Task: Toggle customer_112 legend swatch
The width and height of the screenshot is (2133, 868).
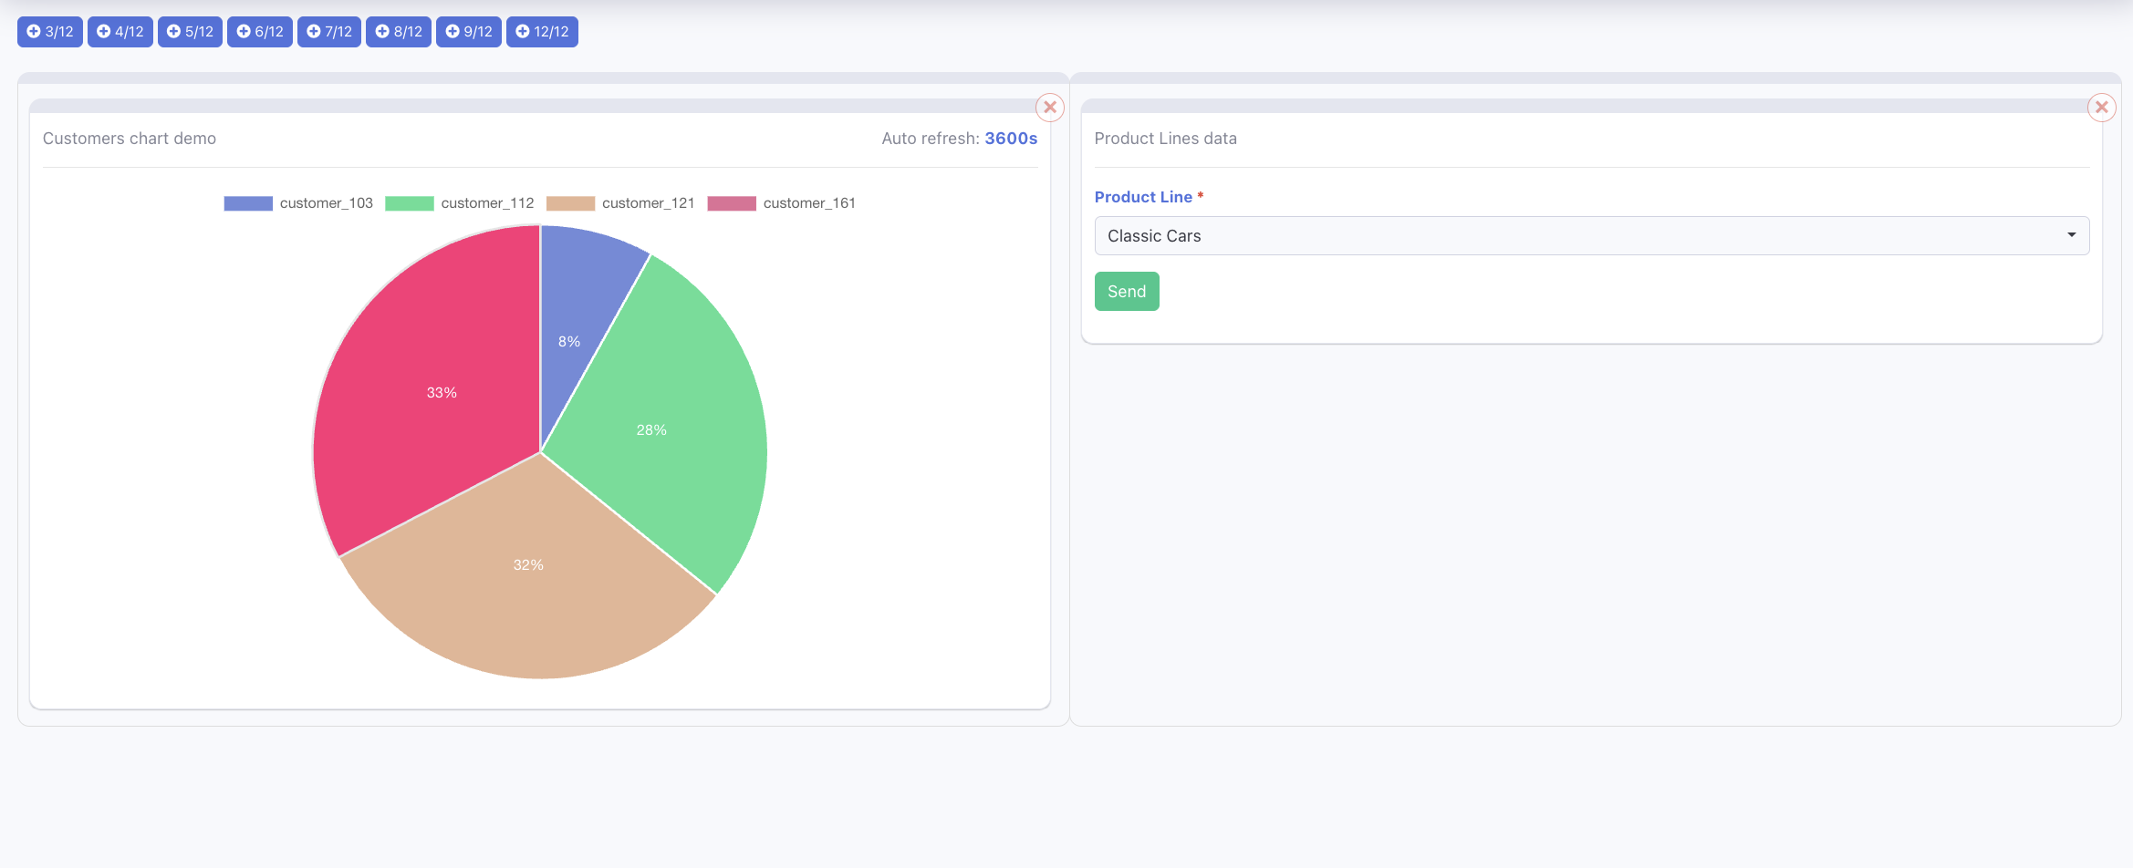Action: click(x=410, y=203)
